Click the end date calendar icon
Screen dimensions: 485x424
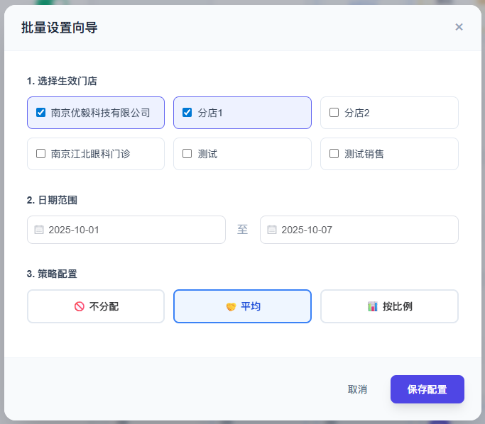point(272,230)
